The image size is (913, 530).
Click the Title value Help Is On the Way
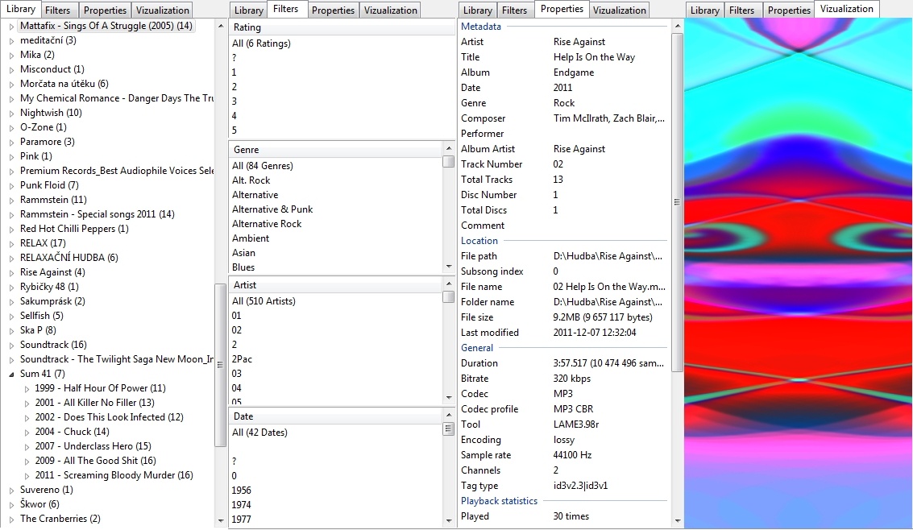pyautogui.click(x=594, y=57)
